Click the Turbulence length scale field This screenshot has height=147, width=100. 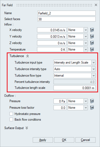tap(75, 88)
